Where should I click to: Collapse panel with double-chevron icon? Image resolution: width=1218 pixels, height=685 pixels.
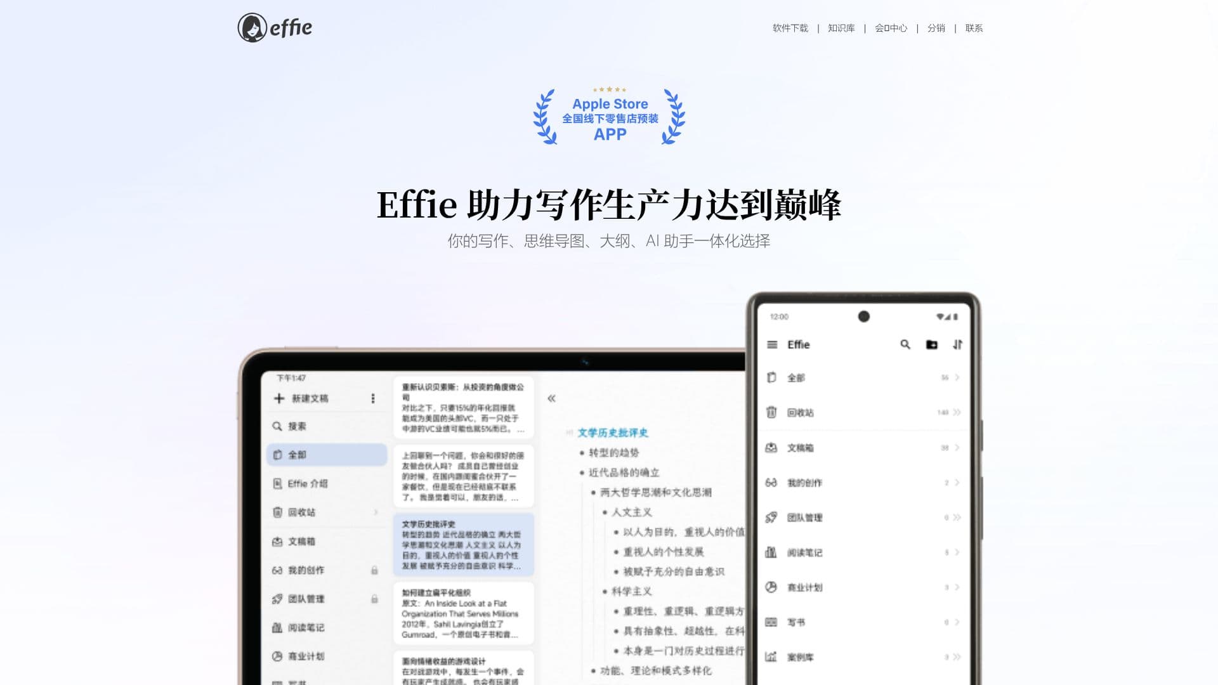pos(551,398)
